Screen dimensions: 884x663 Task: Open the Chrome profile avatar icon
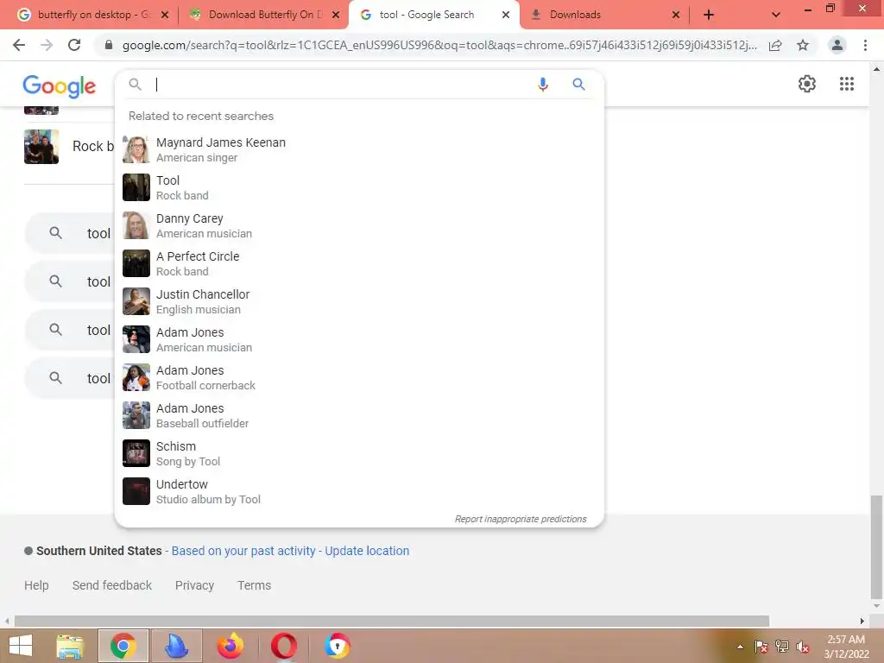[x=837, y=45]
